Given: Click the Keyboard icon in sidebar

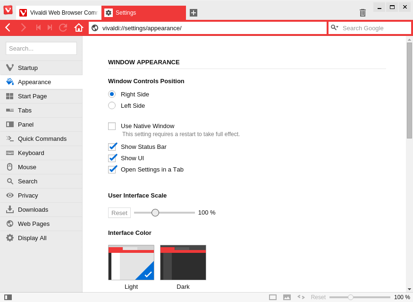Looking at the screenshot, I should [10, 153].
